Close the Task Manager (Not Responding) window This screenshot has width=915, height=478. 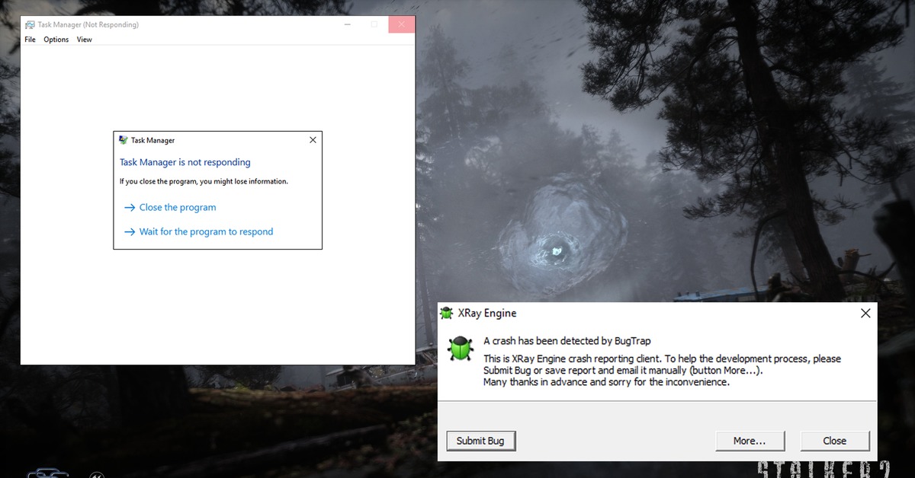tap(402, 24)
